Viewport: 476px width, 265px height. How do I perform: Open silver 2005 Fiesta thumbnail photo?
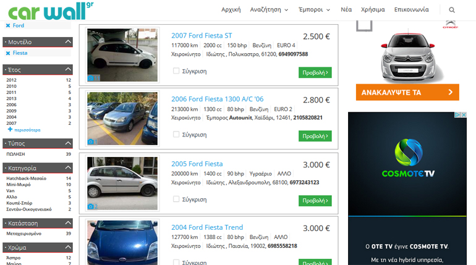tap(122, 183)
